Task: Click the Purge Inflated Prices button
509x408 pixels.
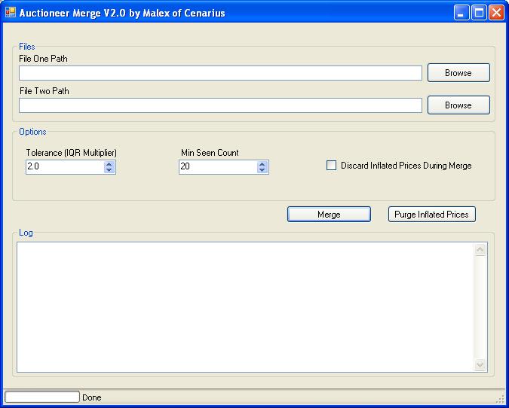Action: (x=432, y=215)
